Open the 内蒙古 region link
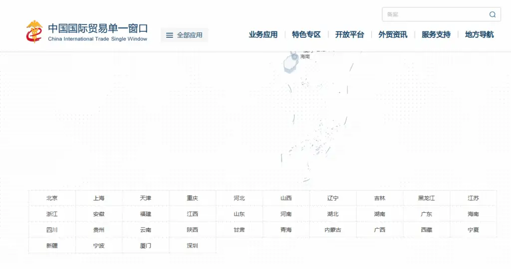511x269 pixels. (333, 230)
